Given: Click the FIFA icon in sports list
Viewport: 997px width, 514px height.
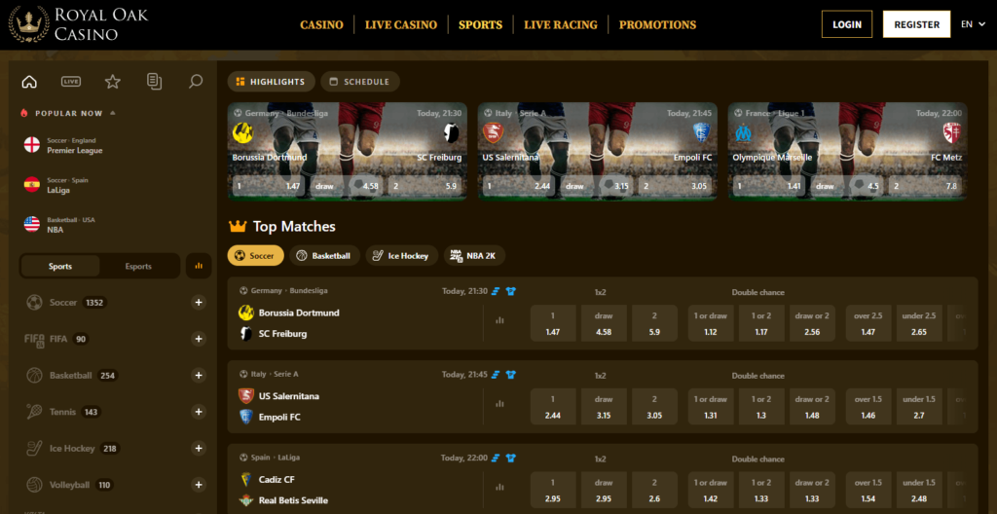Looking at the screenshot, I should [34, 339].
